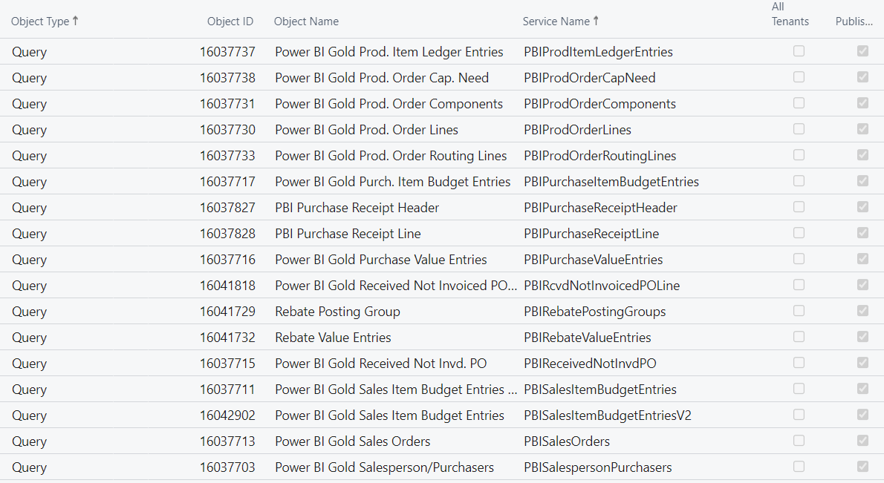
Task: Click service name PBISalesItemBudgetEntries
Action: tap(600, 390)
